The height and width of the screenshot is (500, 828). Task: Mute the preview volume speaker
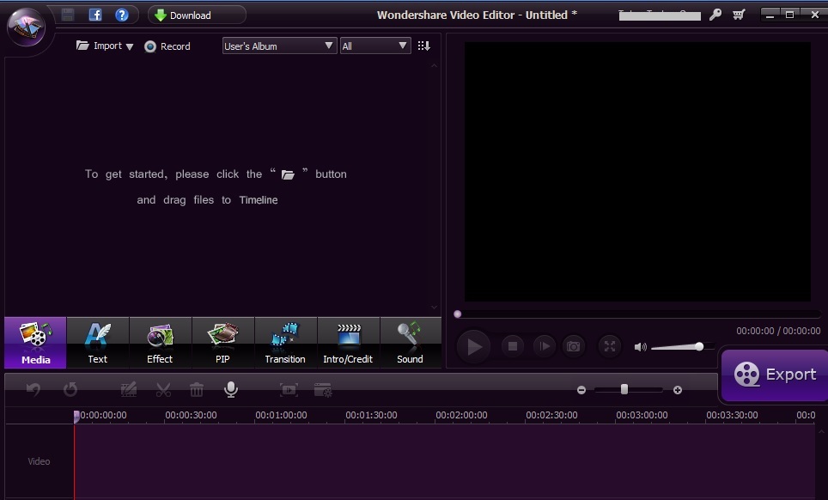640,347
